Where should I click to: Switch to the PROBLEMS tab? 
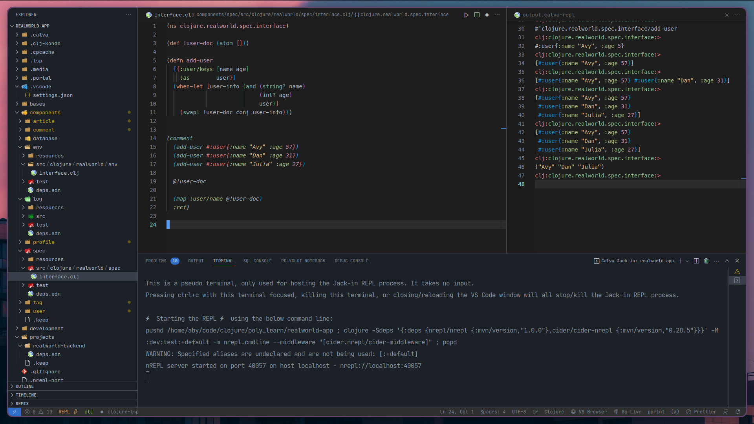tap(156, 261)
